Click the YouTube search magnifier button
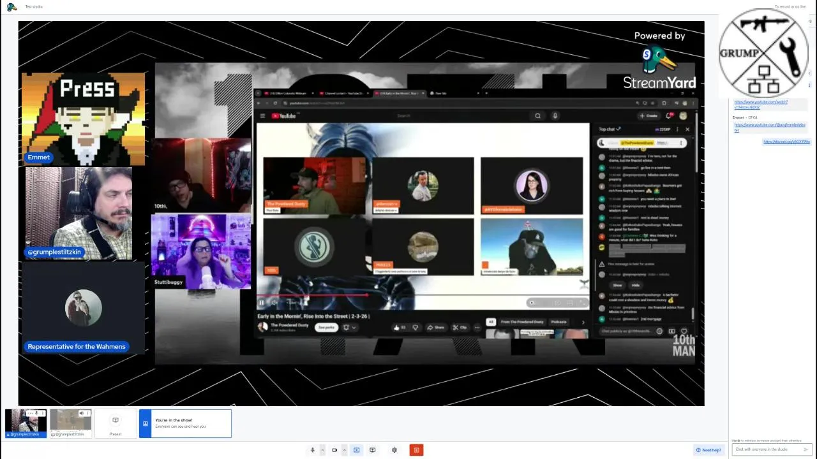817x459 pixels. (x=537, y=116)
